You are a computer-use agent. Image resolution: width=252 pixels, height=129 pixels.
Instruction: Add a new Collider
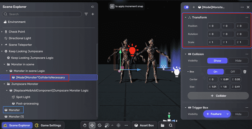click(x=218, y=96)
